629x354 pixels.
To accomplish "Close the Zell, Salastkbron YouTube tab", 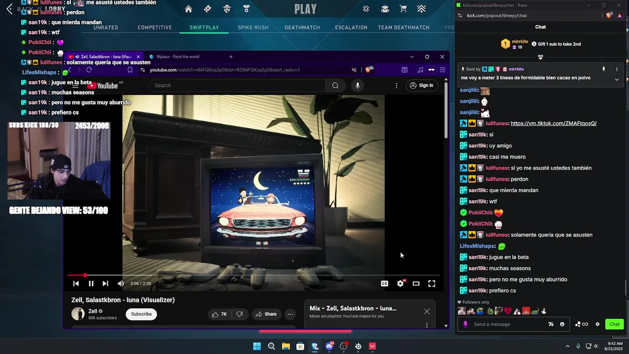I will point(138,57).
